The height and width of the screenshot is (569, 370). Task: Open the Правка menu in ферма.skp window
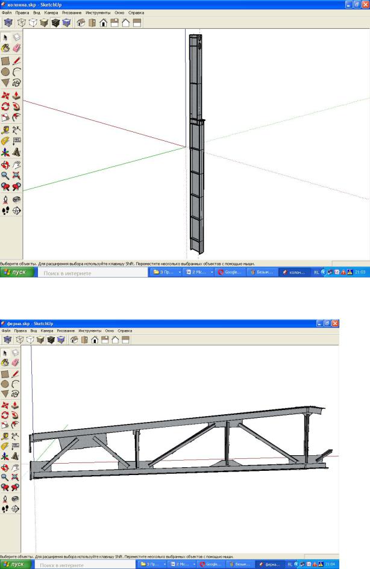coord(20,331)
